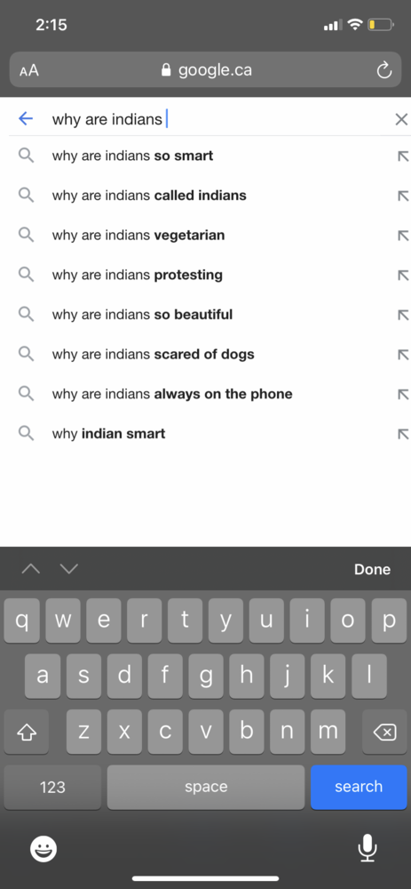Tap the microphone dictation icon

pos(368,847)
